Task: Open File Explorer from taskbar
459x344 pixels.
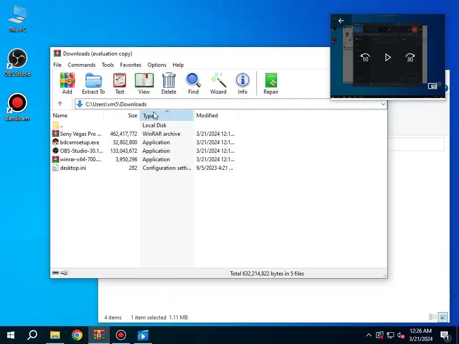Action: [x=55, y=335]
